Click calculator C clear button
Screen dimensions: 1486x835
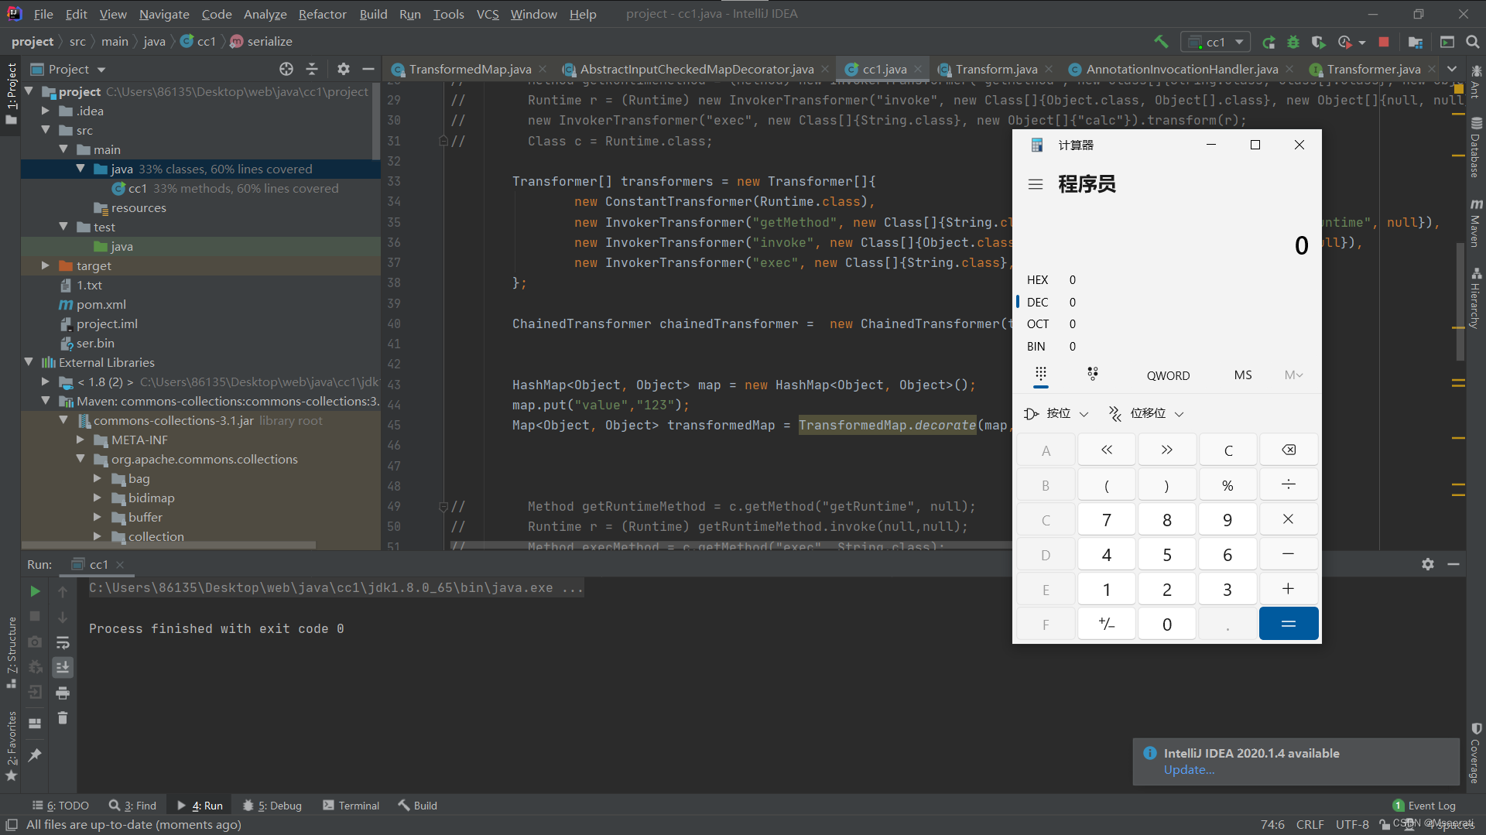1228,450
